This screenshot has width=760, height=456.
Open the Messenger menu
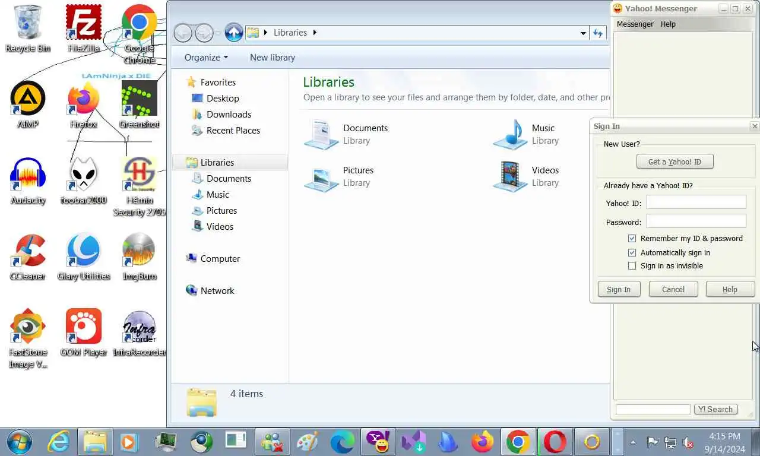coord(635,24)
